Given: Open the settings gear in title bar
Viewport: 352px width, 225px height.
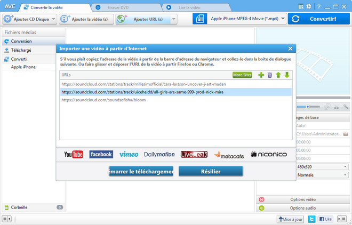Looking at the screenshot, I should (308, 6).
